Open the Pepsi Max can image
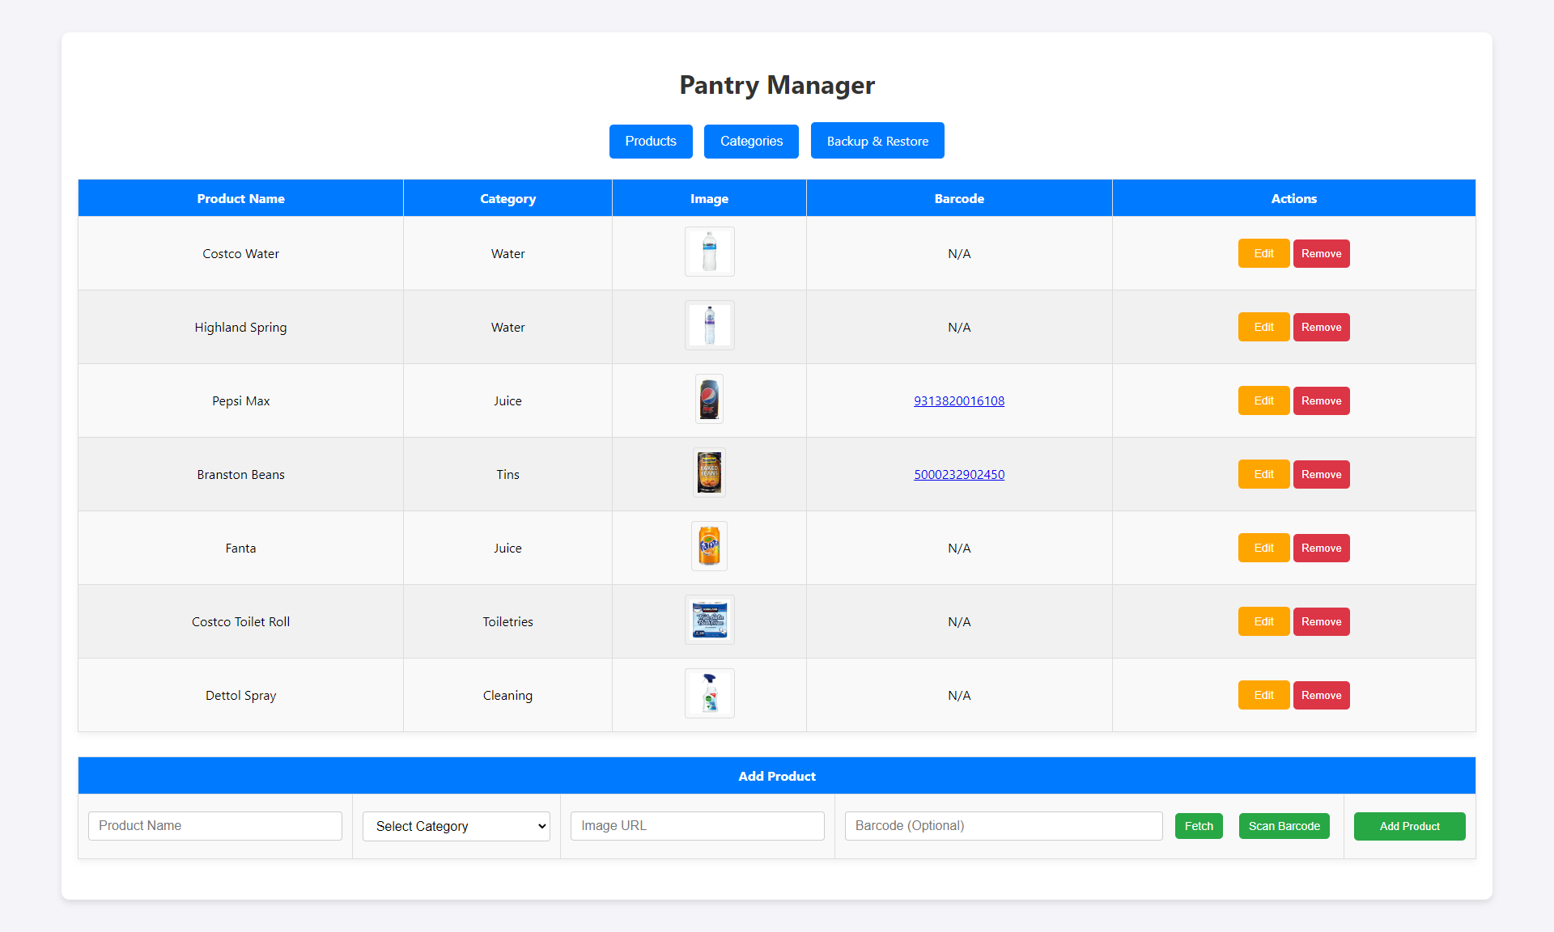The image size is (1554, 932). pyautogui.click(x=709, y=400)
